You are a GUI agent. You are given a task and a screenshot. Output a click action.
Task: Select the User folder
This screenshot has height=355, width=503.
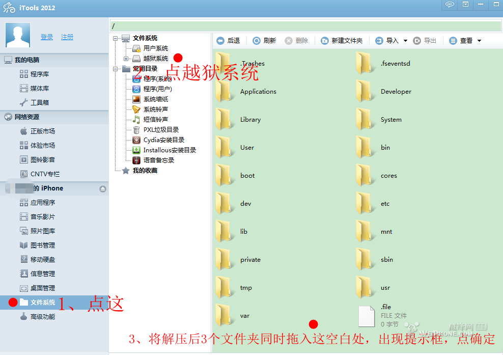pyautogui.click(x=235, y=148)
